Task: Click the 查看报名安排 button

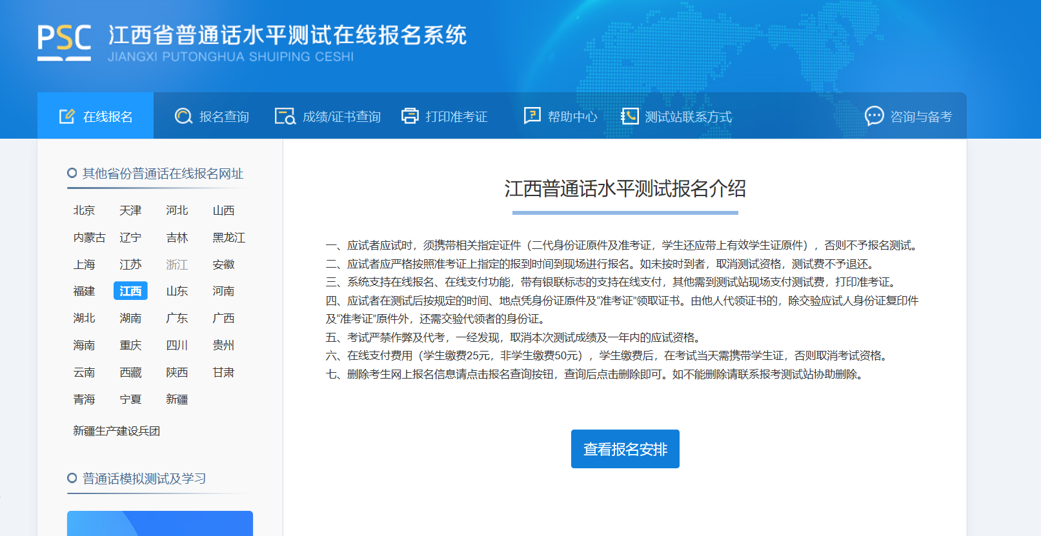Action: coord(625,449)
